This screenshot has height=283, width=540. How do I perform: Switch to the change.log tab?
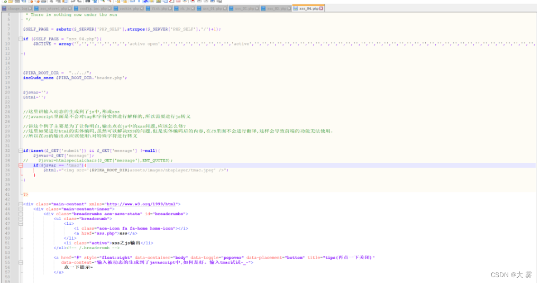[x=17, y=8]
